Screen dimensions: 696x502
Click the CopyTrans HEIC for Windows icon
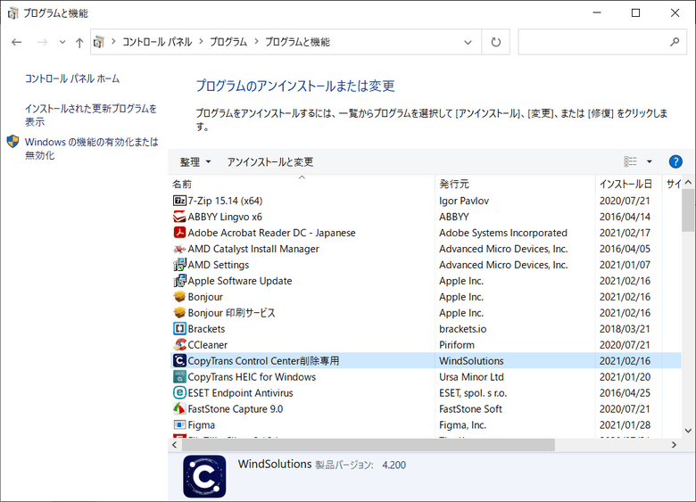click(179, 376)
